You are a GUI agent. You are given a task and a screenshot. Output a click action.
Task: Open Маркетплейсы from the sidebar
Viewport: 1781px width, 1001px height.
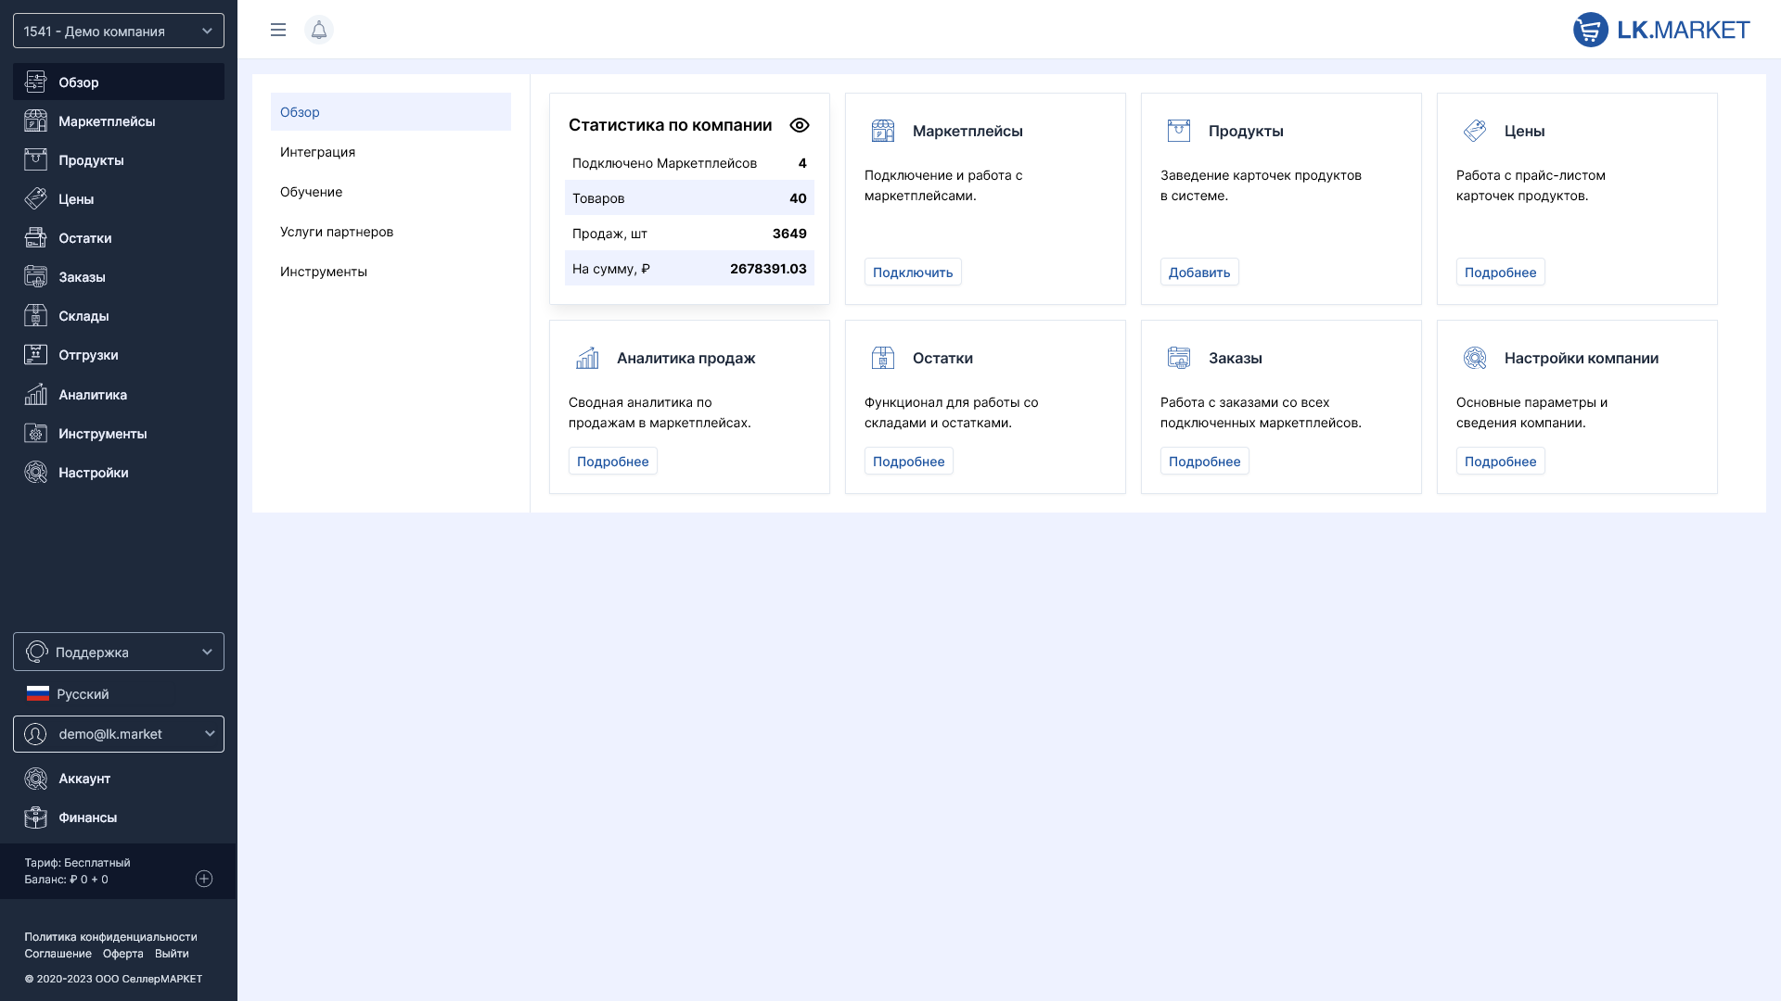click(106, 121)
